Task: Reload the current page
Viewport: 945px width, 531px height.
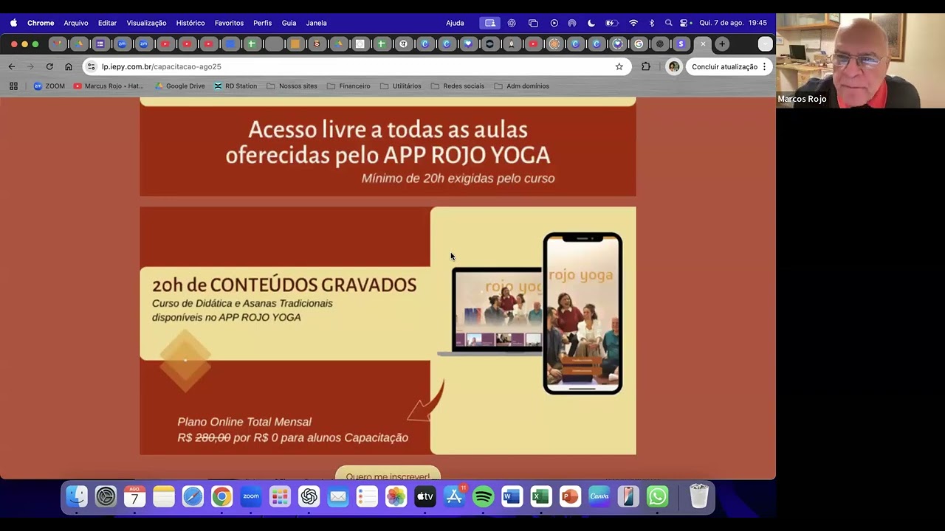Action: [x=49, y=66]
